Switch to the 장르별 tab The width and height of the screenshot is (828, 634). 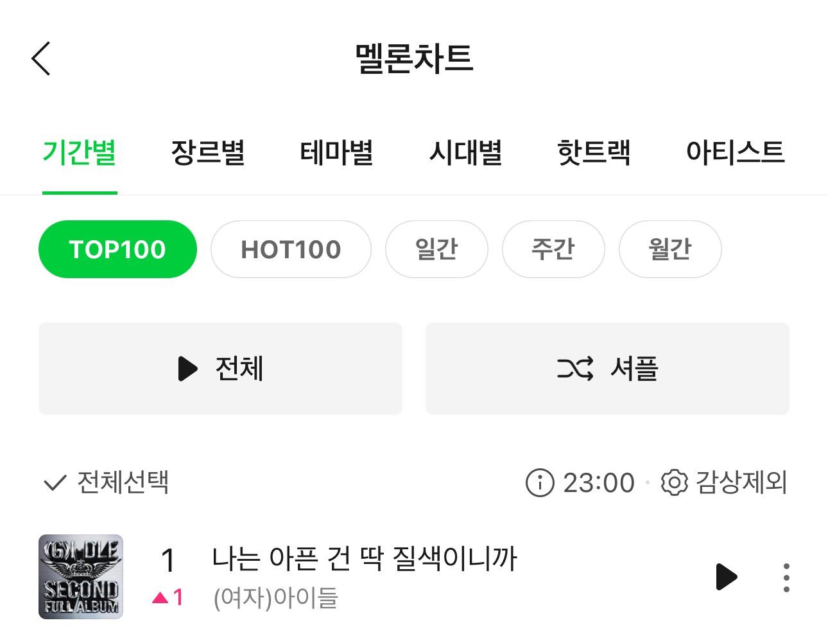(x=208, y=153)
